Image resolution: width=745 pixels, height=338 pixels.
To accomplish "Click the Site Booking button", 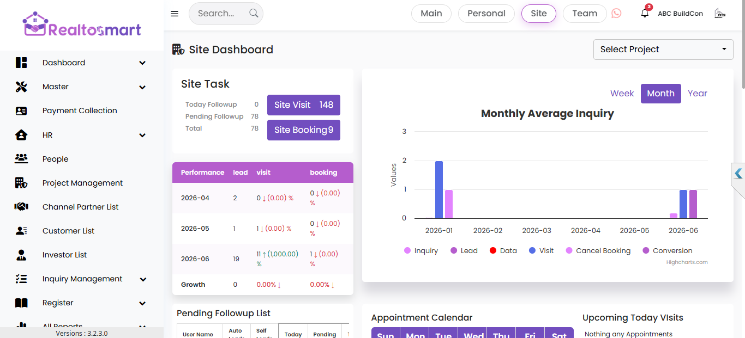I will coord(304,130).
